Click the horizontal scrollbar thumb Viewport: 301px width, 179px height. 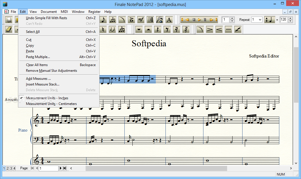[156, 168]
